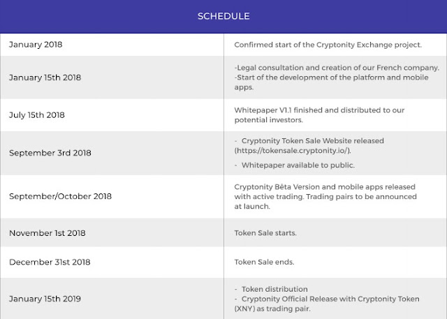Click the September 3rd 2018 date
Screen dimensions: 447x319
50,153
